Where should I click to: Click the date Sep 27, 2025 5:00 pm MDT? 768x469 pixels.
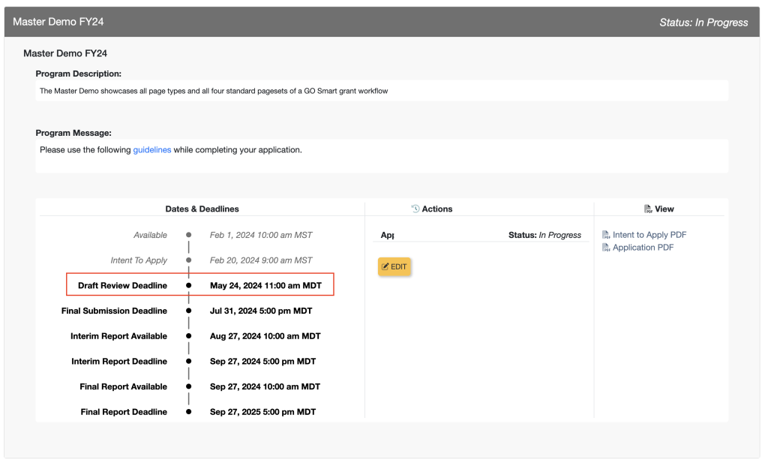[263, 412]
